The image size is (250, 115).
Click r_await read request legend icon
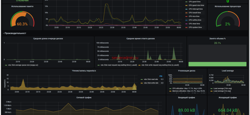[x=98, y=65]
